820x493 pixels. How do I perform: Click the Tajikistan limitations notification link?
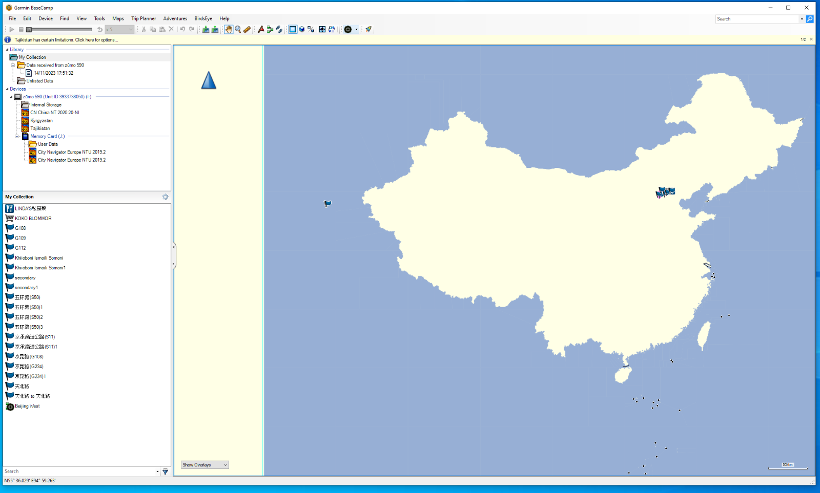click(66, 39)
